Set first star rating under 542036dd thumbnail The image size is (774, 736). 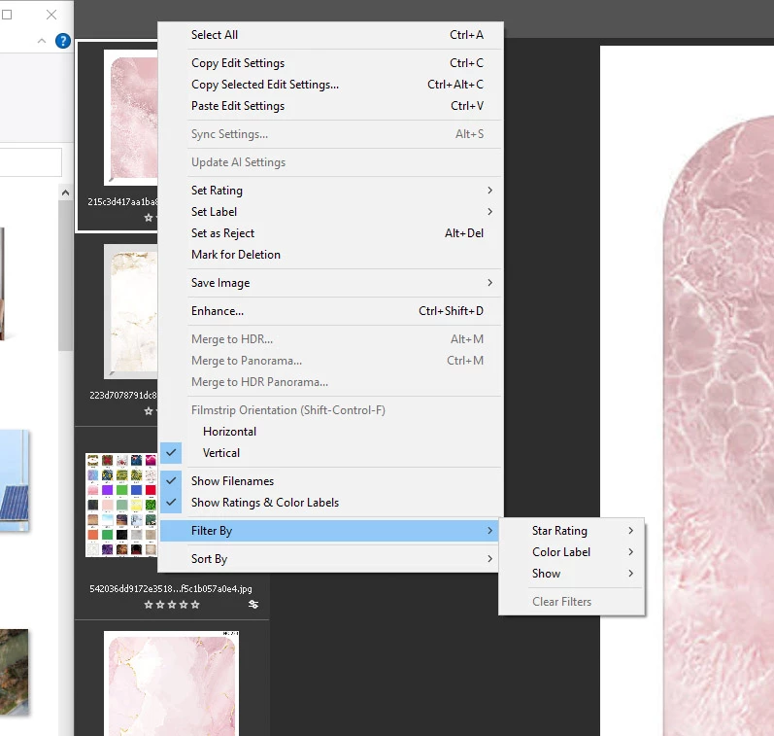click(148, 605)
